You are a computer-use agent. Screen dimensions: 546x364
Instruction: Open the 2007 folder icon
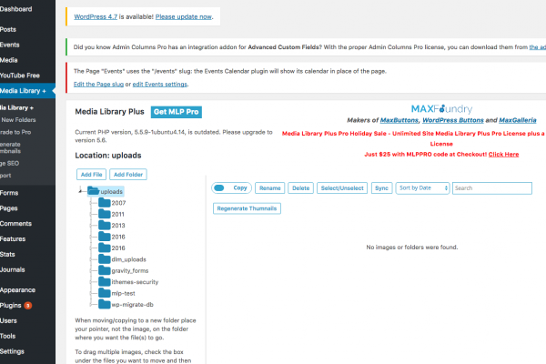(x=105, y=203)
